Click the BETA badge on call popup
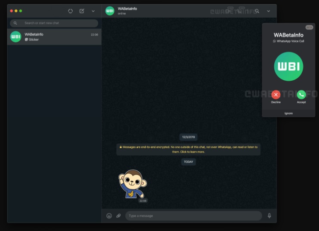This screenshot has width=319, height=231. 309,27
